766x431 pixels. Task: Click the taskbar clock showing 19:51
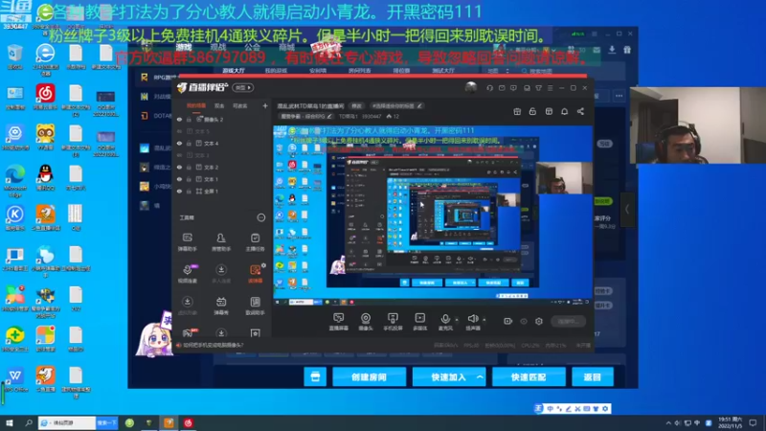(x=731, y=422)
